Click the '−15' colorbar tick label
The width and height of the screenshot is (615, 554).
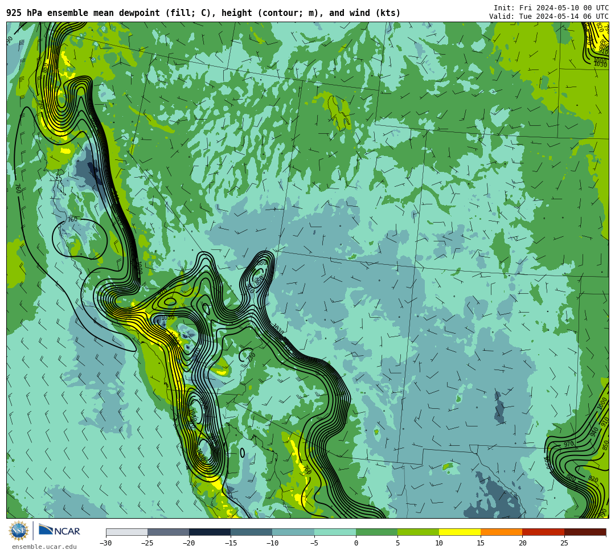point(231,543)
